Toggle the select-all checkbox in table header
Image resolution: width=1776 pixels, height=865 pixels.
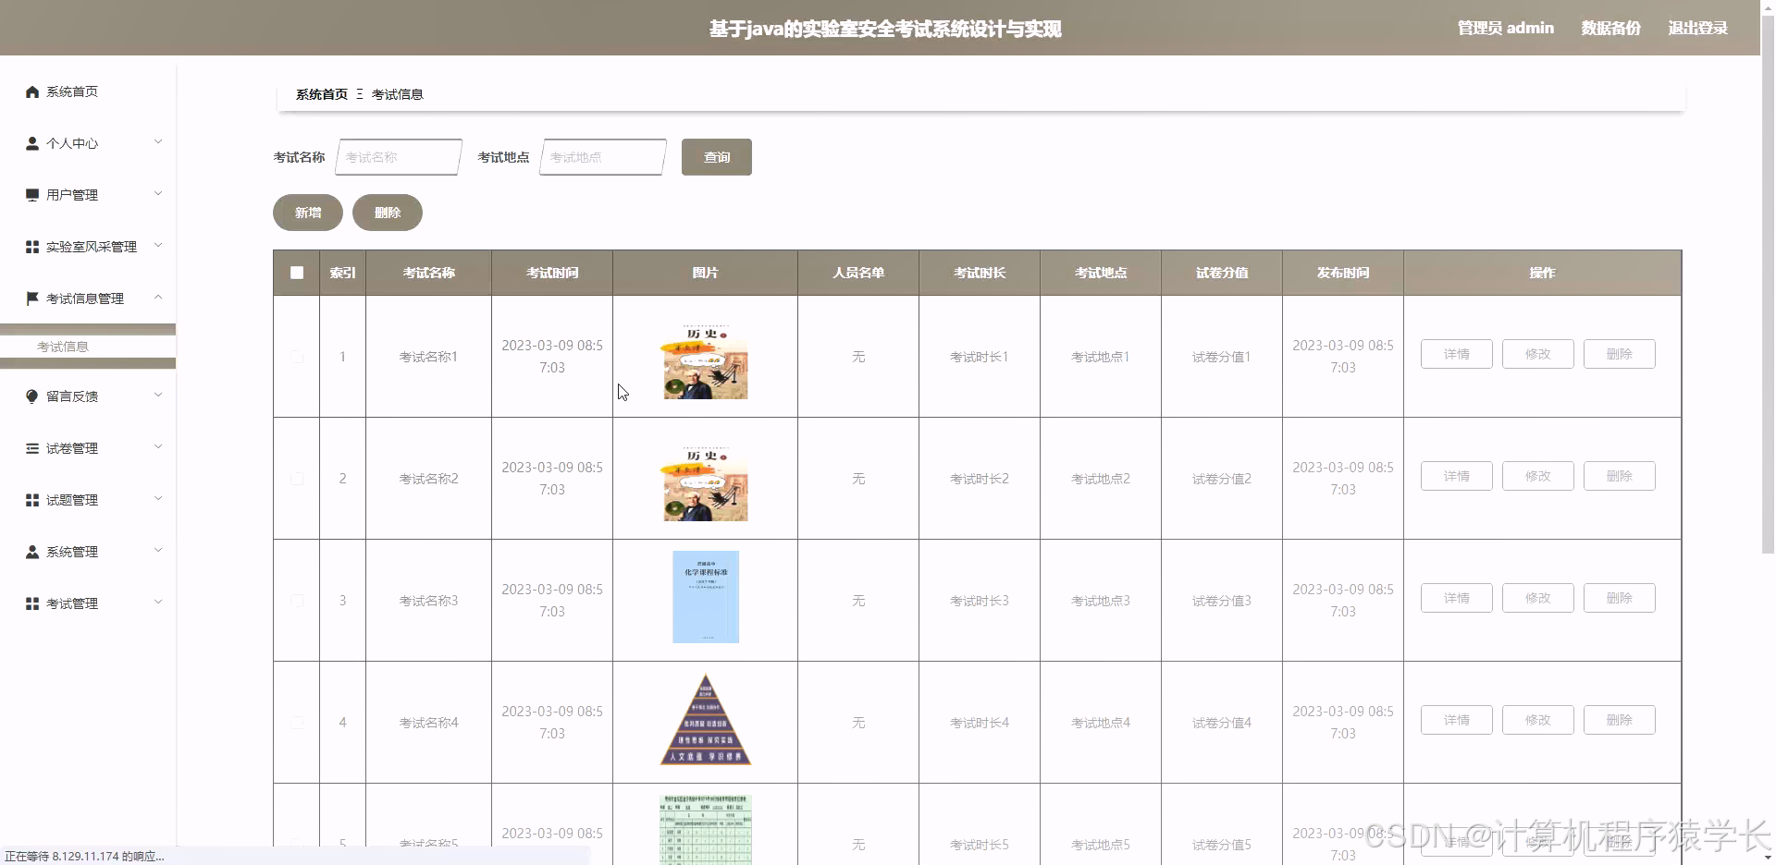click(x=296, y=273)
